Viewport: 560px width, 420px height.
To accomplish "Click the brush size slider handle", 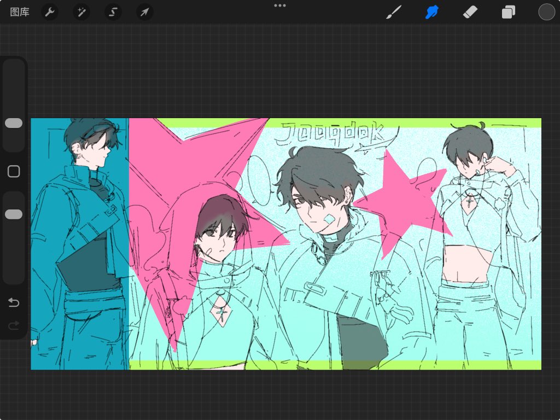I will pos(14,123).
